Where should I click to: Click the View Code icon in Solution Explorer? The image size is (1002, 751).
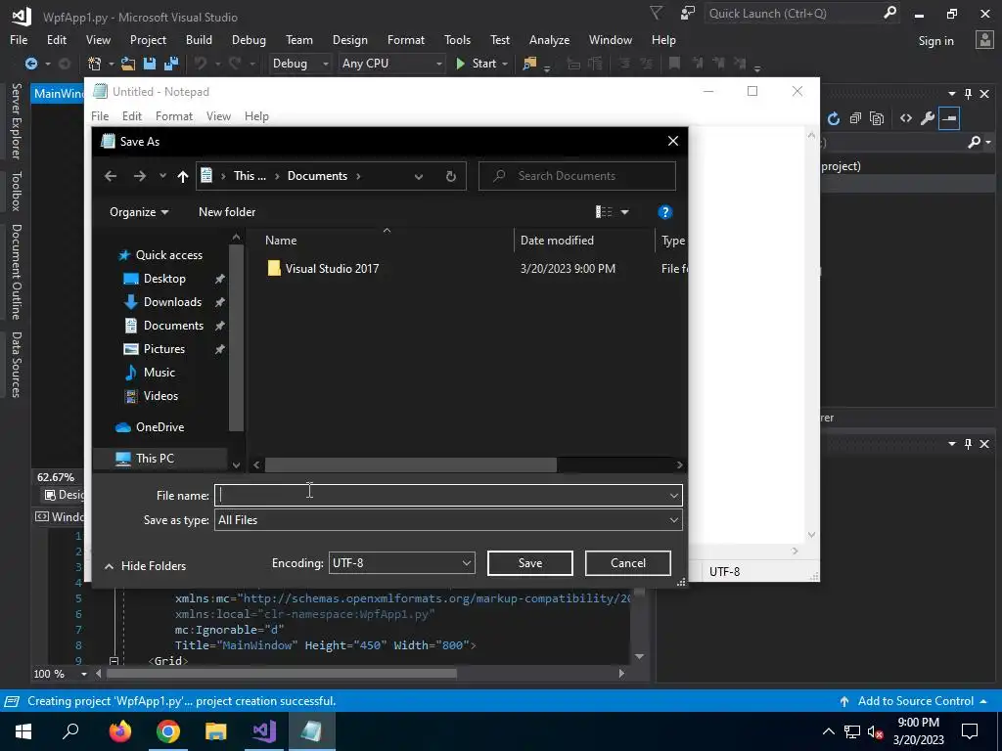pyautogui.click(x=905, y=118)
